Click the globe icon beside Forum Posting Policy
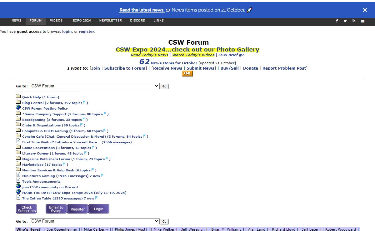375x231 pixels. click(18, 107)
